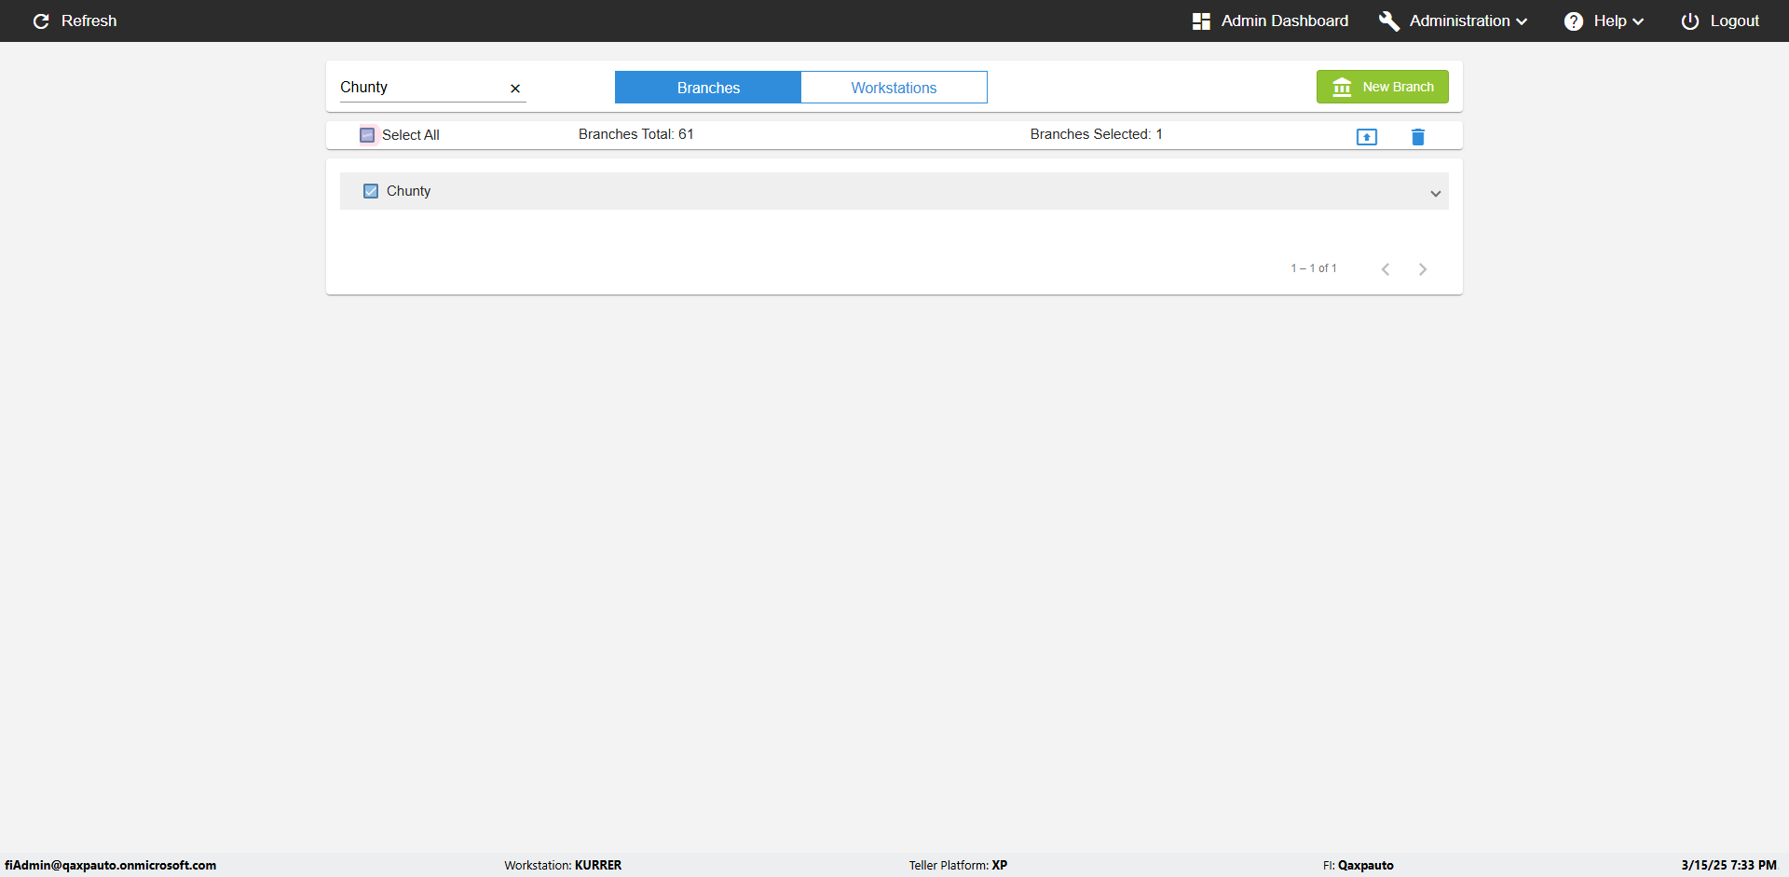Image resolution: width=1789 pixels, height=877 pixels.
Task: Go to next page arrow
Action: [1423, 269]
